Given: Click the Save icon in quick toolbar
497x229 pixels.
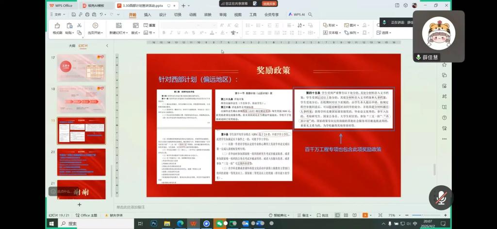Looking at the screenshot, I should tap(73, 15).
